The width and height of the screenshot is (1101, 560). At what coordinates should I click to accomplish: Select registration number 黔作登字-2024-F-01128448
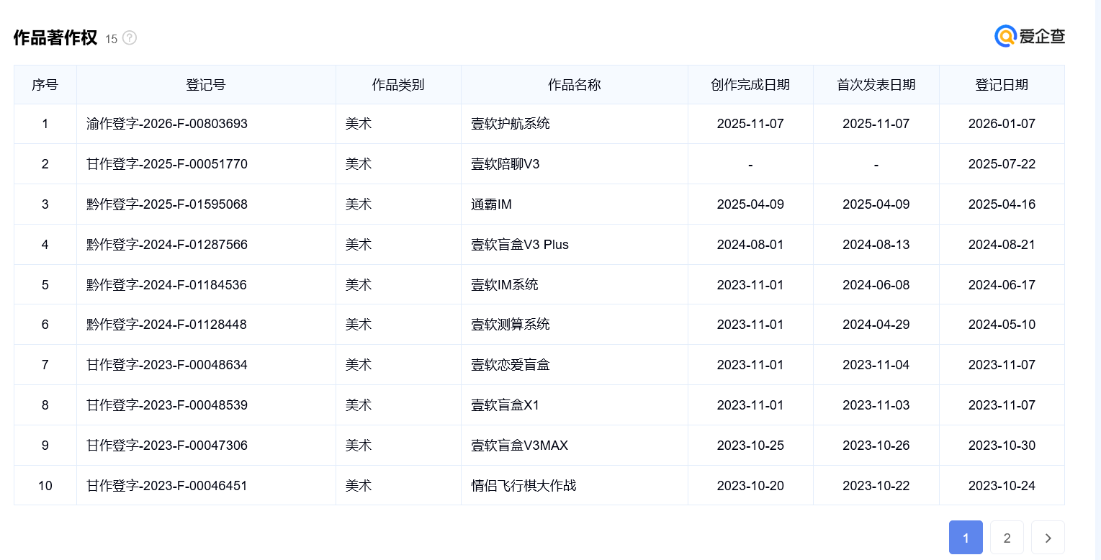pos(167,325)
